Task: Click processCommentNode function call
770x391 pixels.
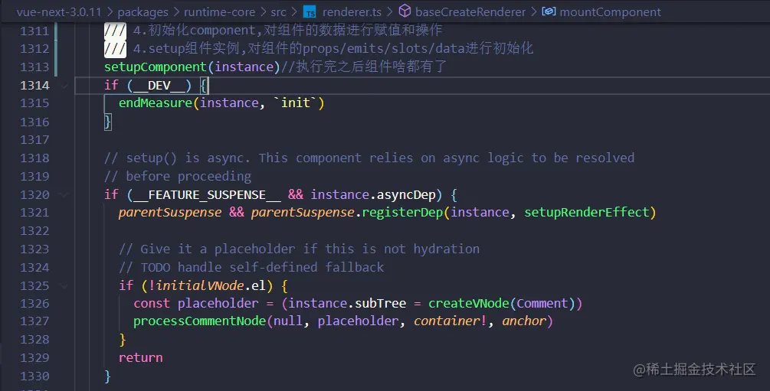Action: (199, 321)
